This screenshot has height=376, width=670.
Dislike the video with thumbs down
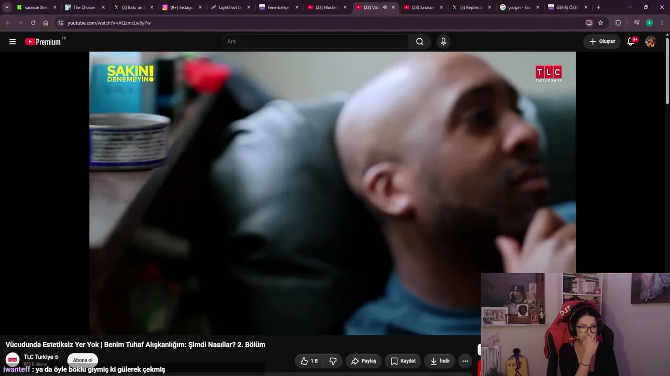(x=333, y=361)
